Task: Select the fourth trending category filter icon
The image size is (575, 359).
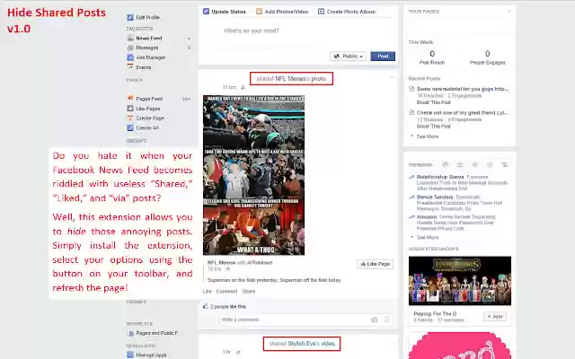Action: click(x=490, y=165)
